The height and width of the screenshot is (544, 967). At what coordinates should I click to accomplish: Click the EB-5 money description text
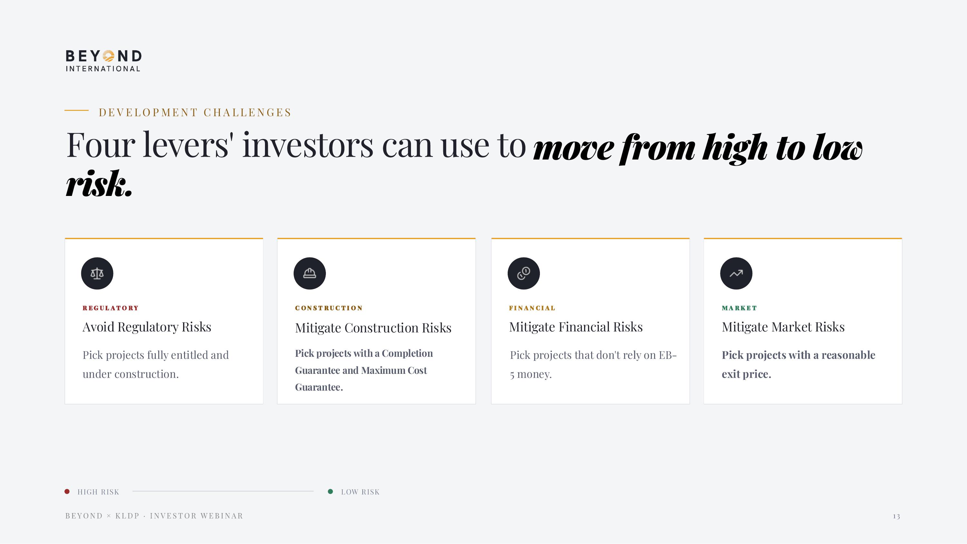(593, 364)
